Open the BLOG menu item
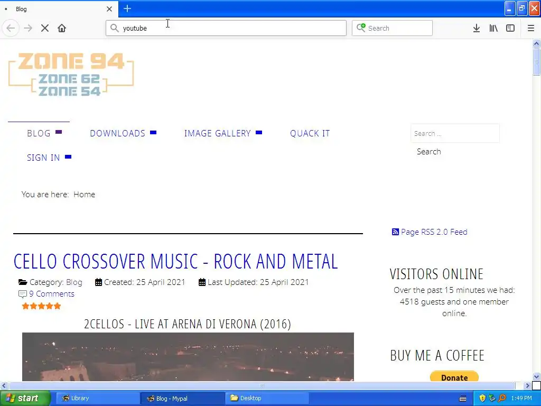The image size is (541, 406). 39,133
